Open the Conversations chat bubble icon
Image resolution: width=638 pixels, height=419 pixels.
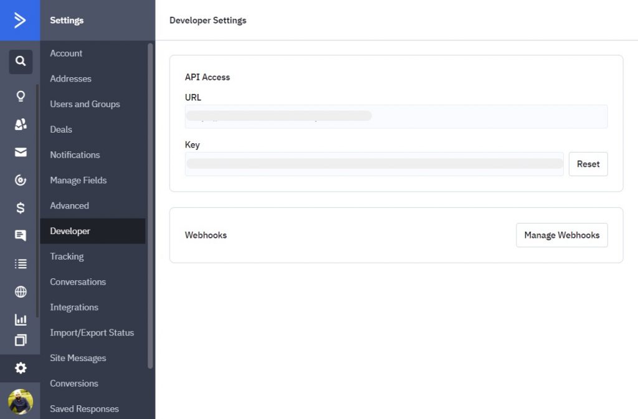[21, 235]
